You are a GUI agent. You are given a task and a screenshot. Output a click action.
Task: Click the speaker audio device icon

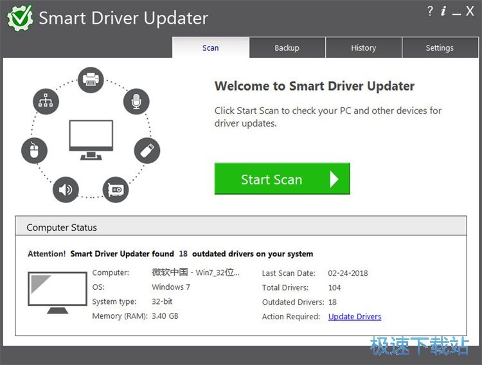click(x=65, y=190)
